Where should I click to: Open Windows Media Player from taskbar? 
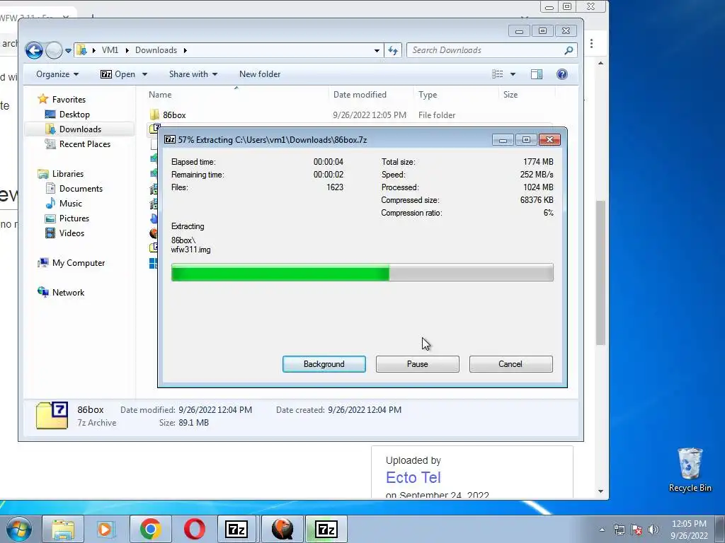[106, 529]
